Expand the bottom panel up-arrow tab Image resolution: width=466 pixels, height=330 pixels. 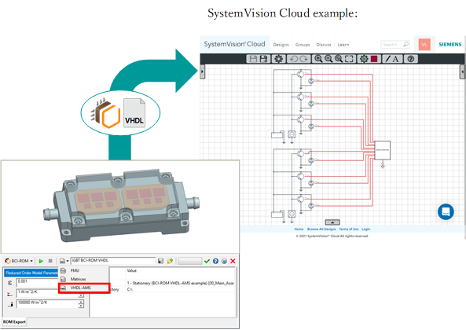(332, 222)
